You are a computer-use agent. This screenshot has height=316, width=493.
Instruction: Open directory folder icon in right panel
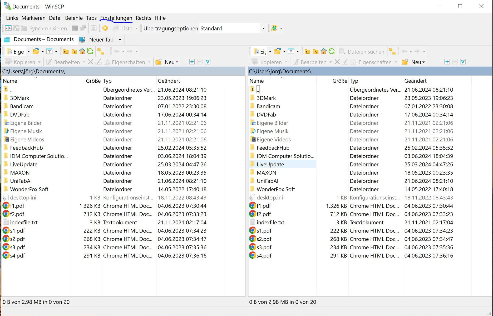(x=278, y=51)
